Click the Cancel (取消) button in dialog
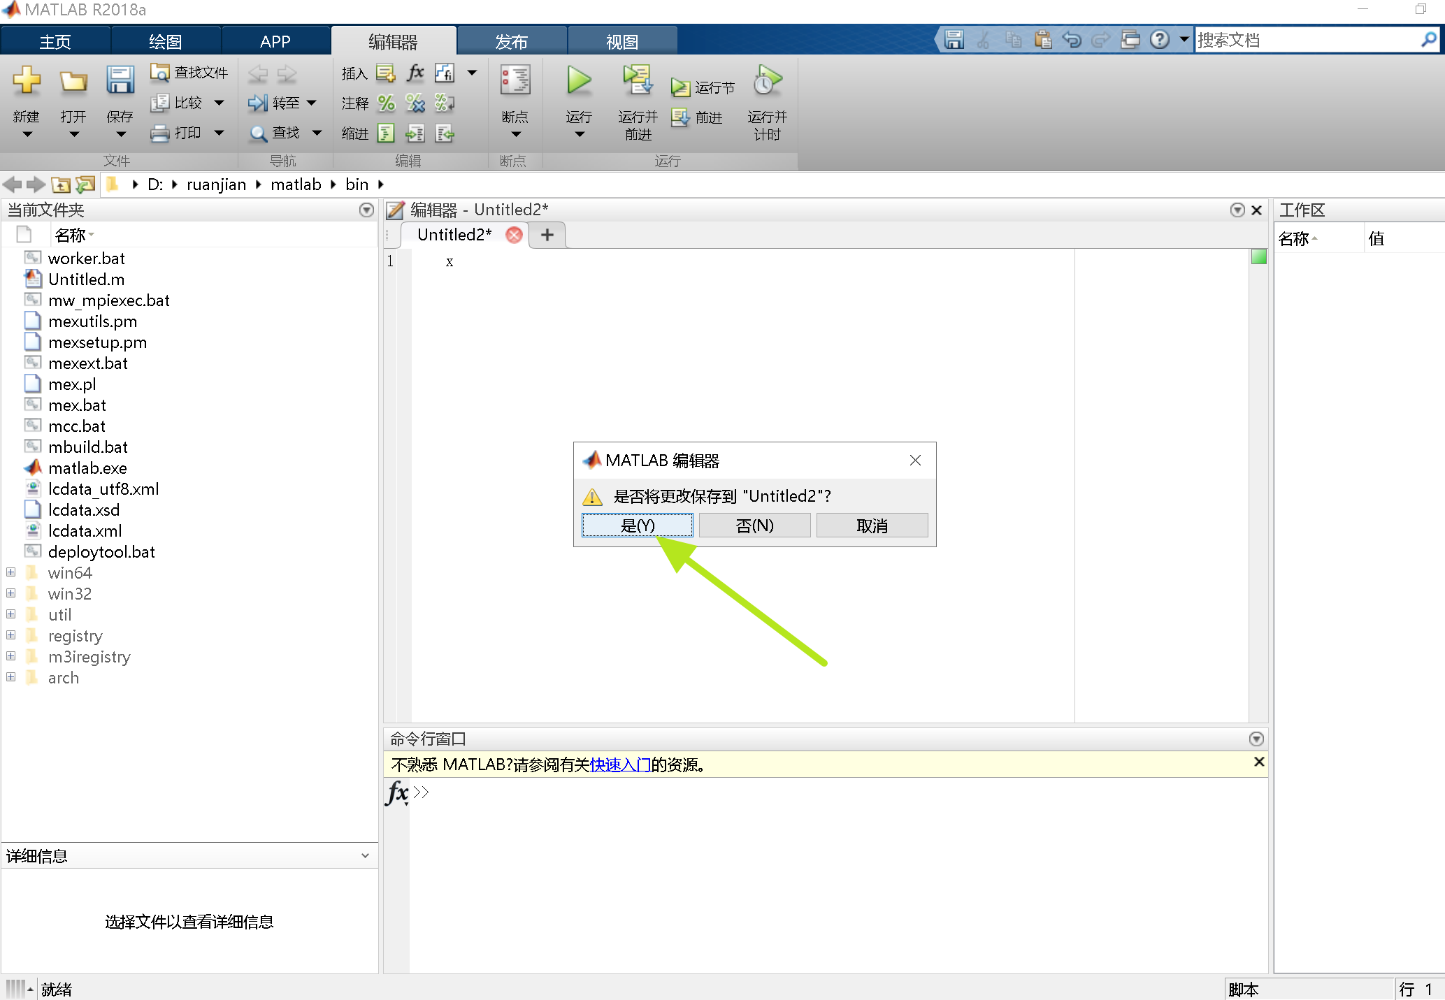 [x=872, y=526]
